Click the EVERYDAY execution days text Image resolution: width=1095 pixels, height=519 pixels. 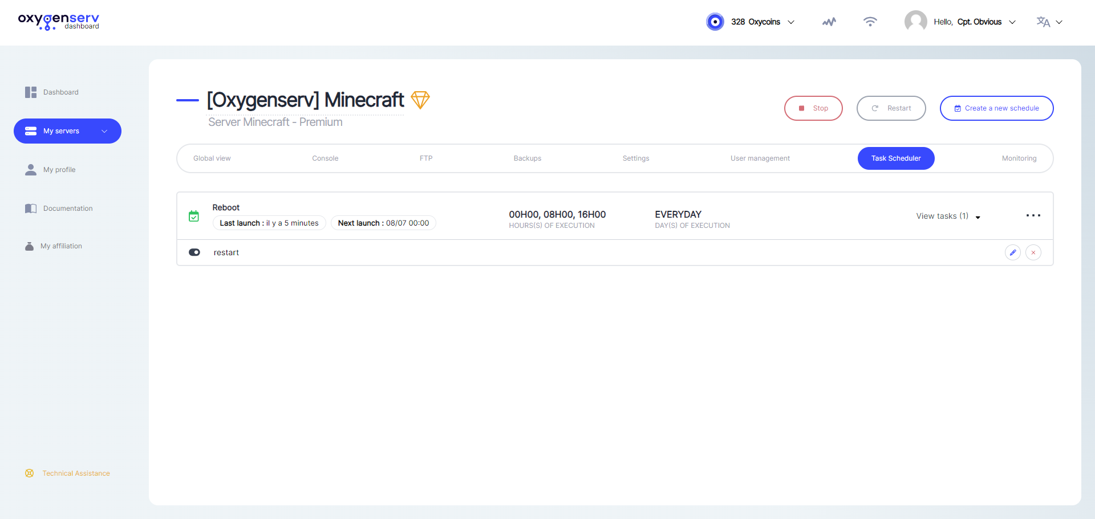678,214
